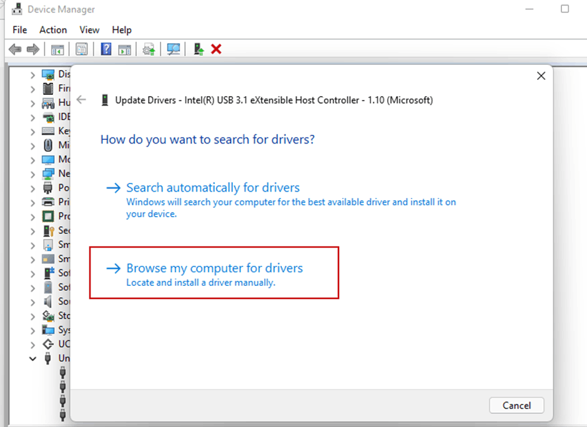
Task: Select the Un... USB category icon
Action: coord(47,358)
